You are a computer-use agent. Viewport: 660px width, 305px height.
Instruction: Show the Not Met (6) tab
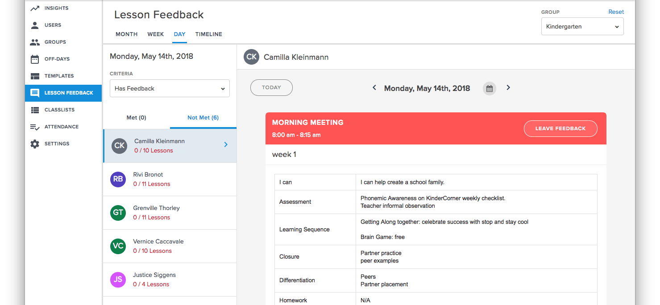point(203,118)
